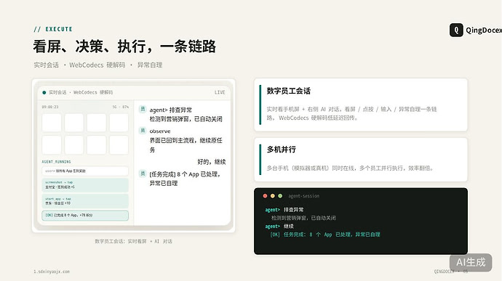Select the "screenshot → tap" action card
Image resolution: width=502 pixels, height=281 pixels.
pyautogui.click(x=85, y=184)
